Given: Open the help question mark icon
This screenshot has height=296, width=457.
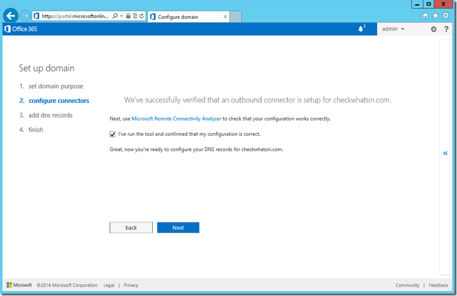Looking at the screenshot, I should tap(446, 29).
